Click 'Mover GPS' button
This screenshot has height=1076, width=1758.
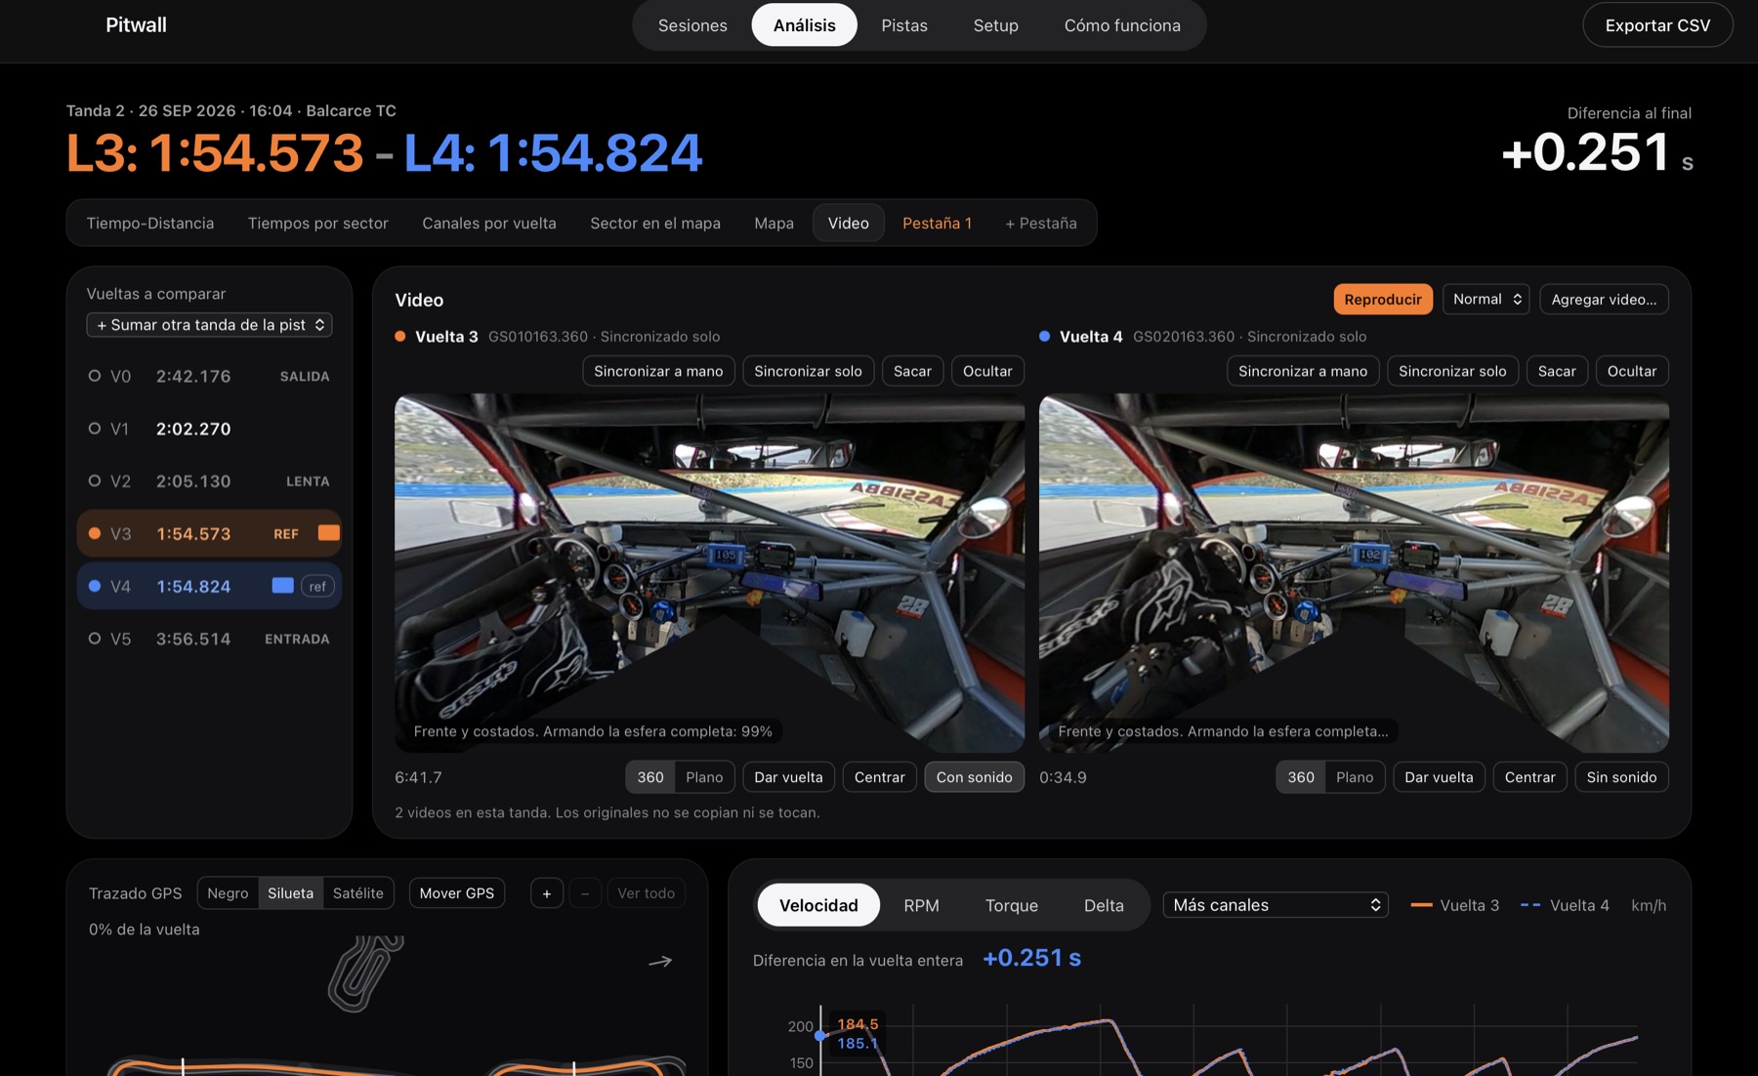point(457,893)
